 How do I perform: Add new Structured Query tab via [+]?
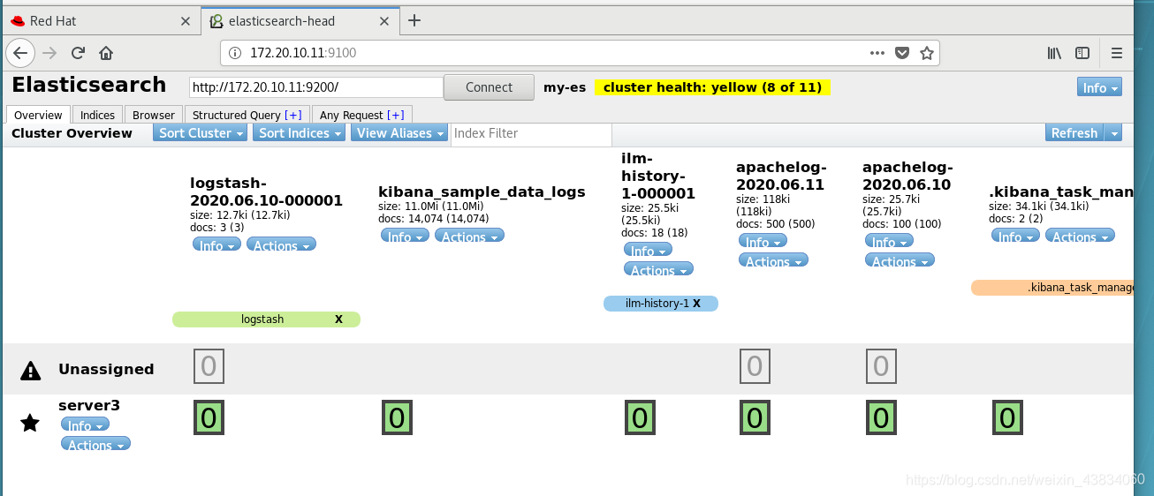coord(293,115)
